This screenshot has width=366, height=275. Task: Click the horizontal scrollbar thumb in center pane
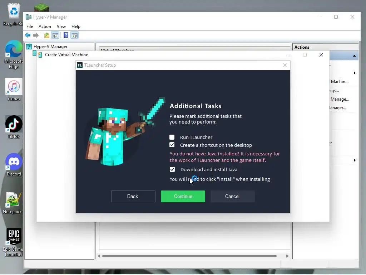[x=189, y=256]
